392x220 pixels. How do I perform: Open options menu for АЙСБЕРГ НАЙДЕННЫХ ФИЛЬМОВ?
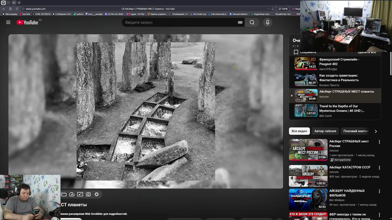click(x=379, y=191)
